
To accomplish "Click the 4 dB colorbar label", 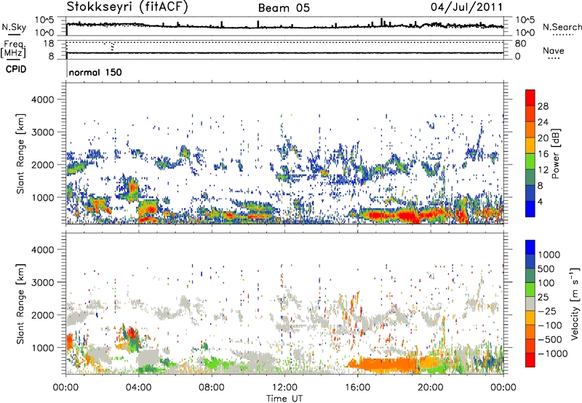I will click(x=540, y=202).
